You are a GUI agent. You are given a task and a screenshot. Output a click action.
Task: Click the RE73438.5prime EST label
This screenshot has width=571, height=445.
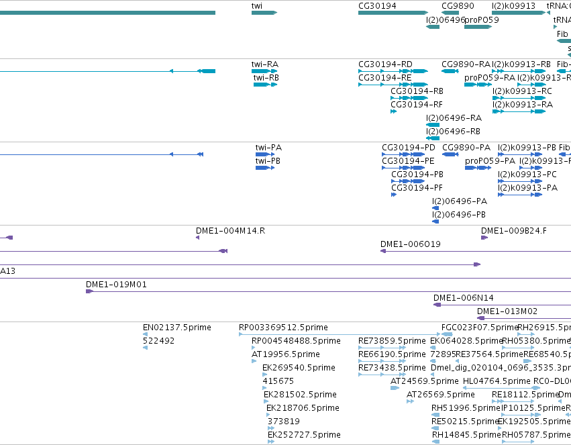point(392,368)
